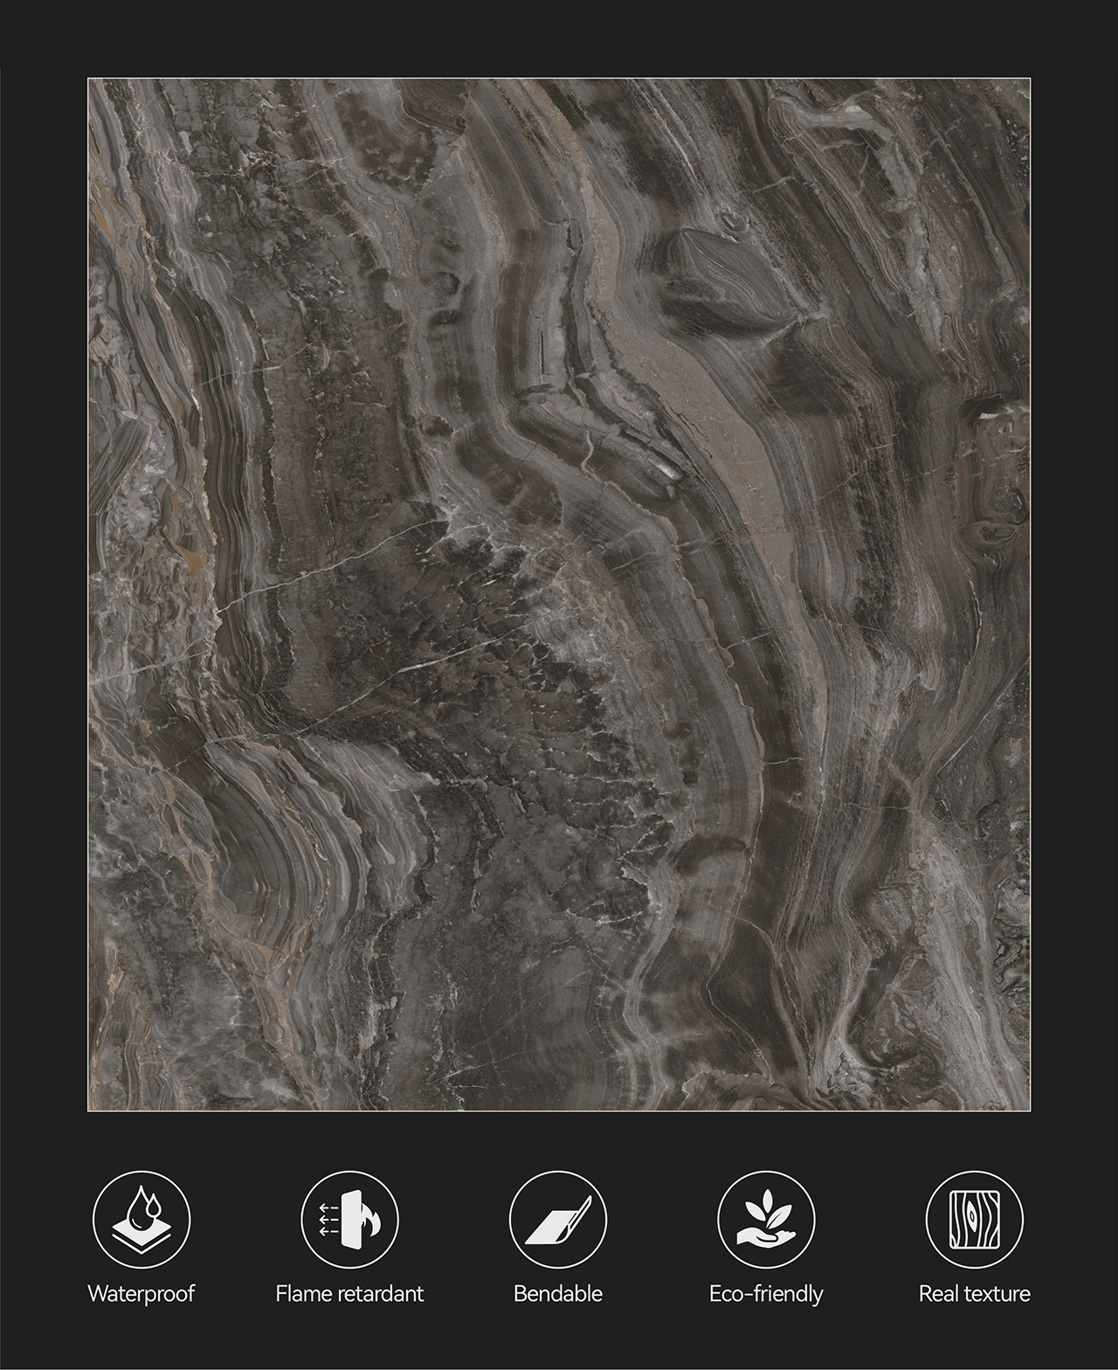Open the dark marble texture image
This screenshot has width=1118, height=1370.
point(559,594)
